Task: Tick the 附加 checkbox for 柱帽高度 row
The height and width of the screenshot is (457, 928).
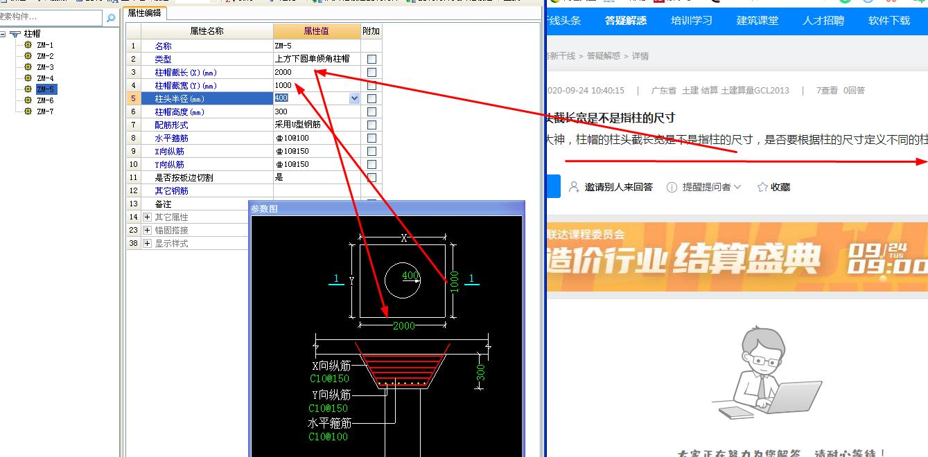Action: [x=372, y=111]
